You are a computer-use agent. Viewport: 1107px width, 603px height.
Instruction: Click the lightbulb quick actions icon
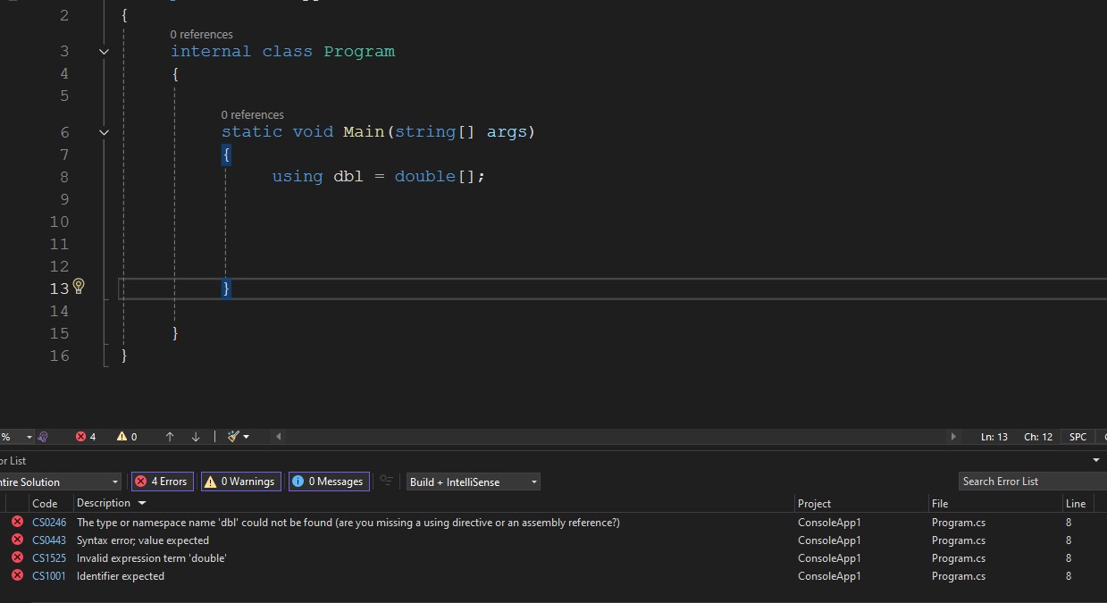[x=79, y=286]
